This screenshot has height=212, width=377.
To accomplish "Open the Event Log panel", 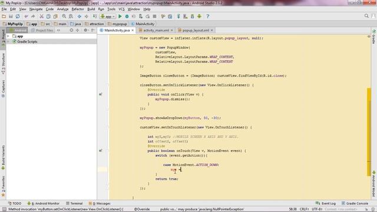I will [326, 203].
